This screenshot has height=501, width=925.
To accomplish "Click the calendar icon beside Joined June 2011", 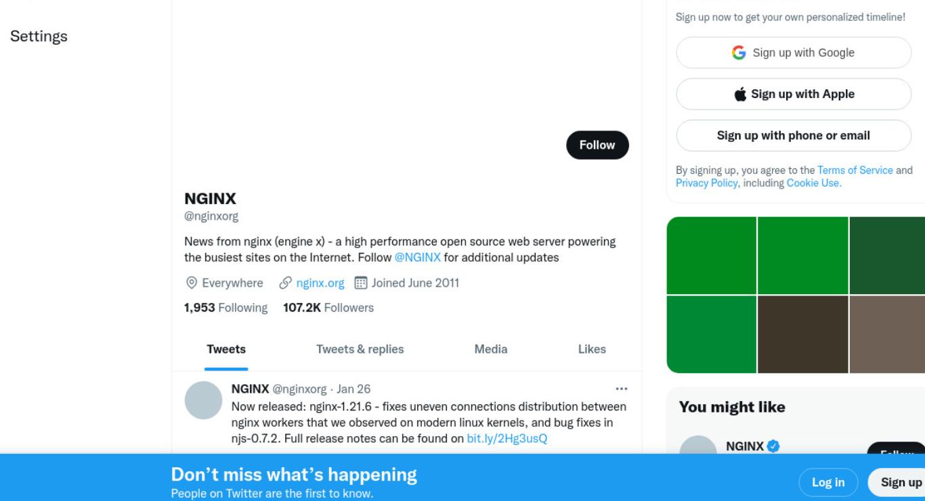I will coord(361,283).
